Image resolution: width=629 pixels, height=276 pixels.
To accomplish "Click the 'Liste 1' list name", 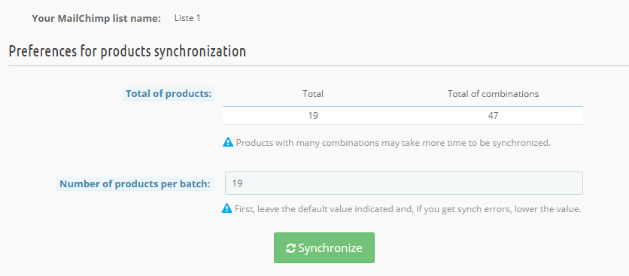I will click(187, 18).
